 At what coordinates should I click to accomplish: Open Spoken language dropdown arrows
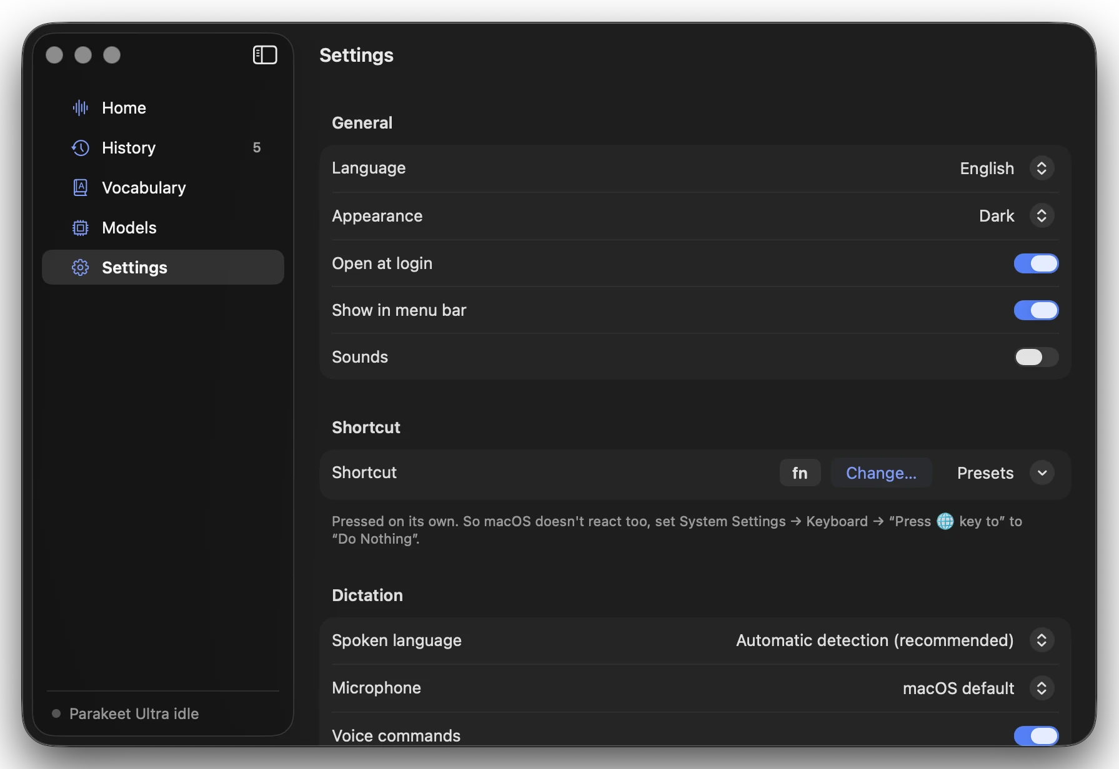point(1042,640)
